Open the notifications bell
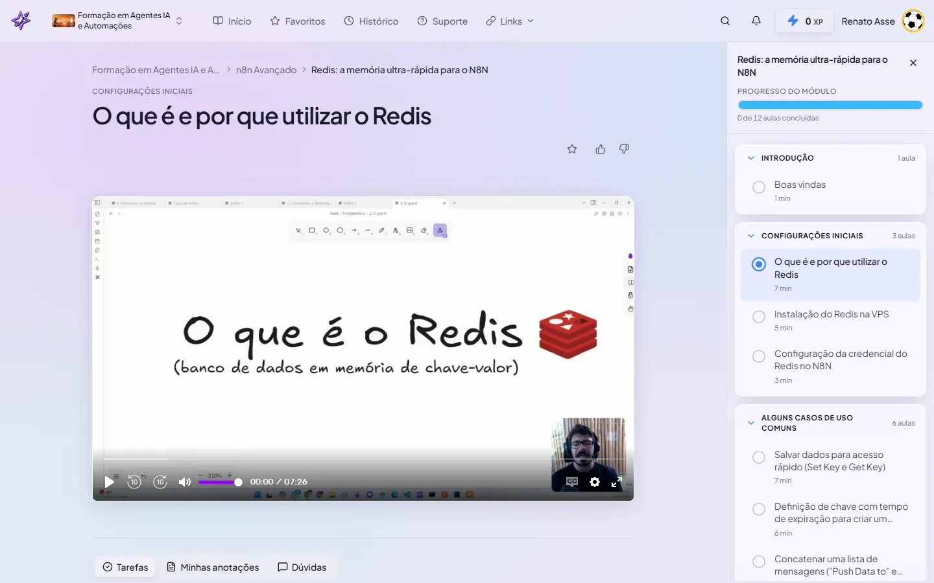Screen dimensions: 934x583 pyautogui.click(x=756, y=21)
